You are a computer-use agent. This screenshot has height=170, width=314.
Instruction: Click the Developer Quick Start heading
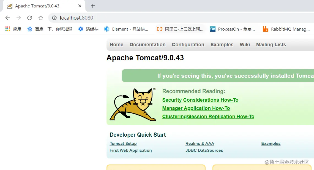click(138, 135)
